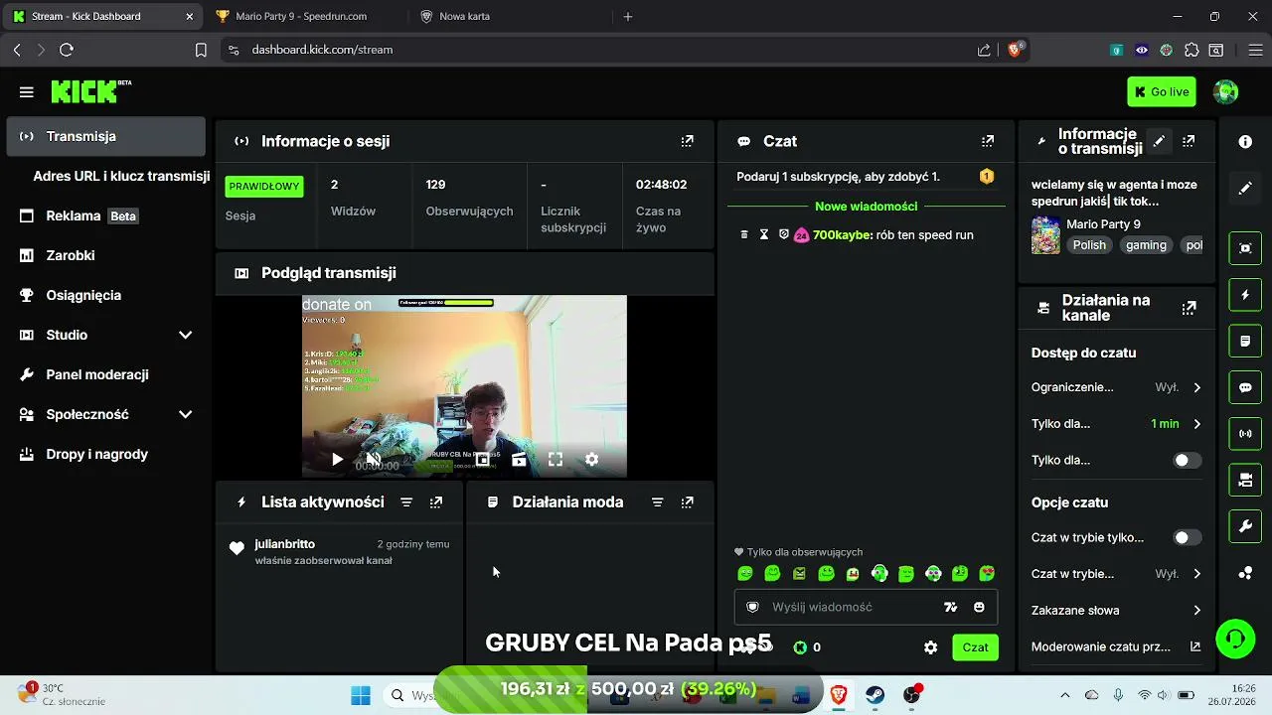
Task: Click the 7TV icon in chat input
Action: click(950, 607)
